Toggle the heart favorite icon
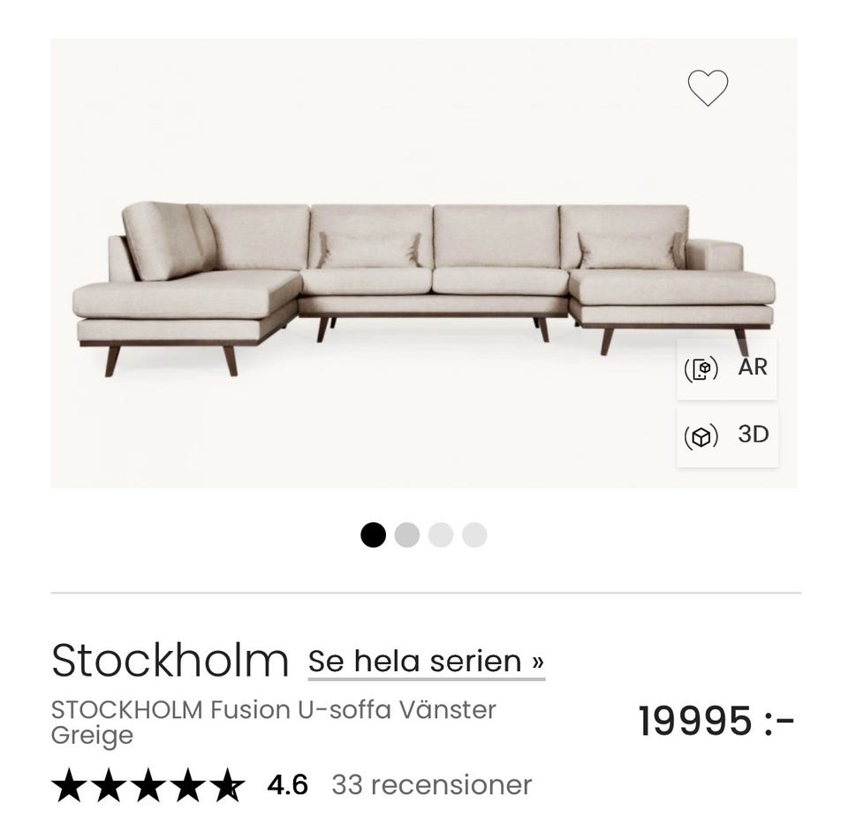The width and height of the screenshot is (848, 840). click(x=707, y=87)
